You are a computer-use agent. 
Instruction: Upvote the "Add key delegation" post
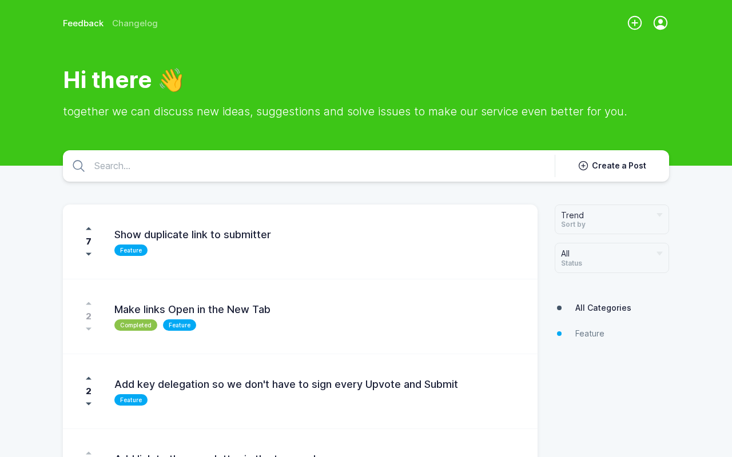point(89,378)
